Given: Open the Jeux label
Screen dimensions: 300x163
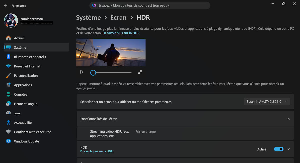Looking at the screenshot, I should coord(17,113).
